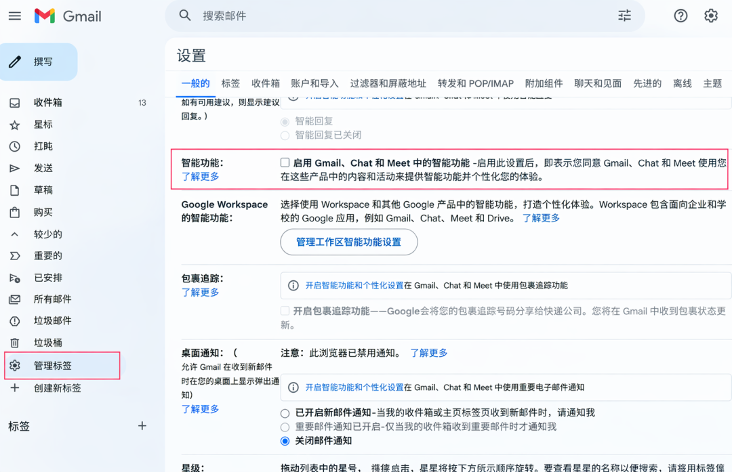Click 了解更多 in Google Workspace description
732x472 pixels.
541,218
